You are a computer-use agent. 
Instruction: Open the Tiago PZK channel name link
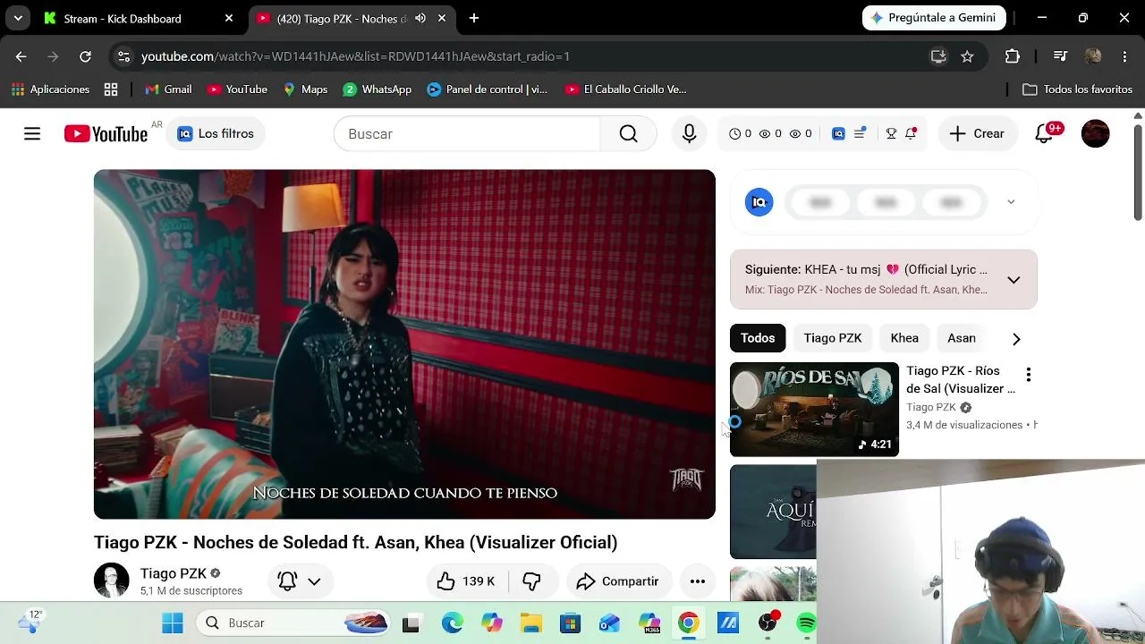[x=174, y=573]
